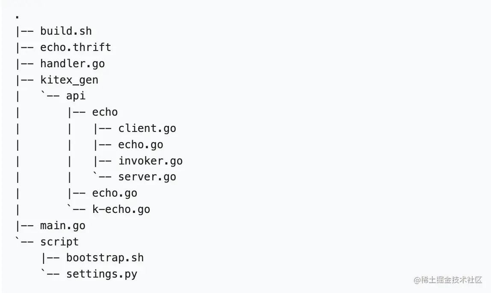Click the branch marker before main.go
Viewport: 491px width, 293px height.
[25, 226]
